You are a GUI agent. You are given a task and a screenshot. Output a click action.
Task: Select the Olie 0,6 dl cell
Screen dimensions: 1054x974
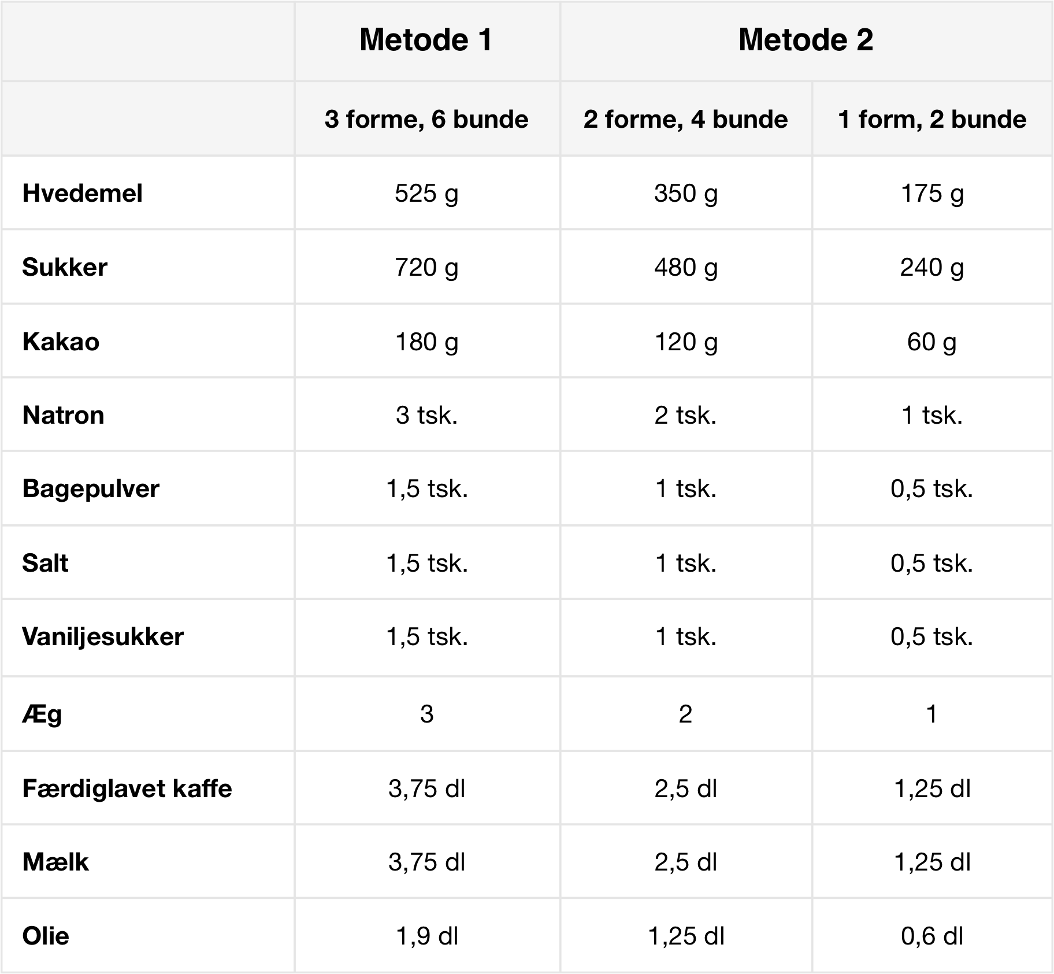(x=931, y=936)
